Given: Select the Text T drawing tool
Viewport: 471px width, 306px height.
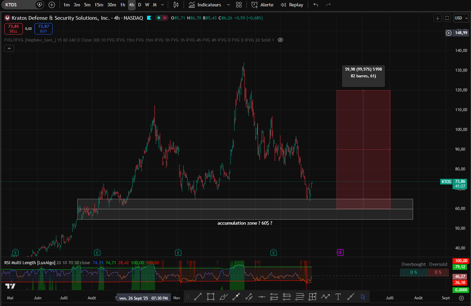Looking at the screenshot, I should pyautogui.click(x=338, y=297).
